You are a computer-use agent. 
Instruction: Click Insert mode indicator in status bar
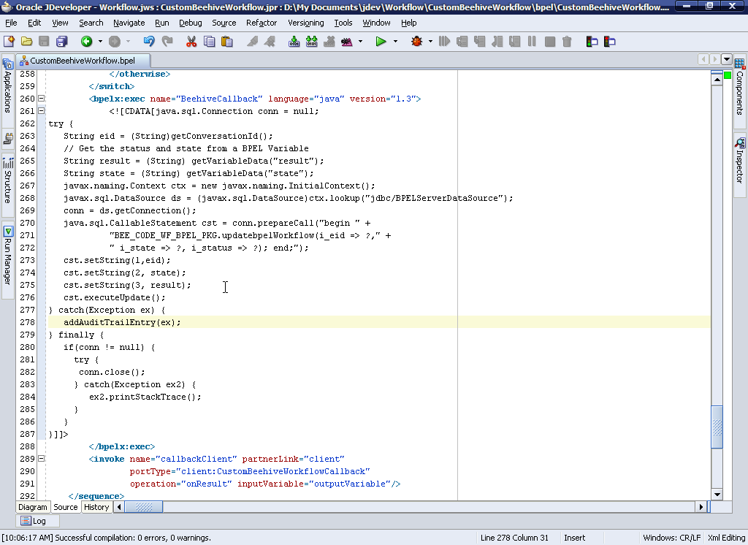(x=574, y=537)
